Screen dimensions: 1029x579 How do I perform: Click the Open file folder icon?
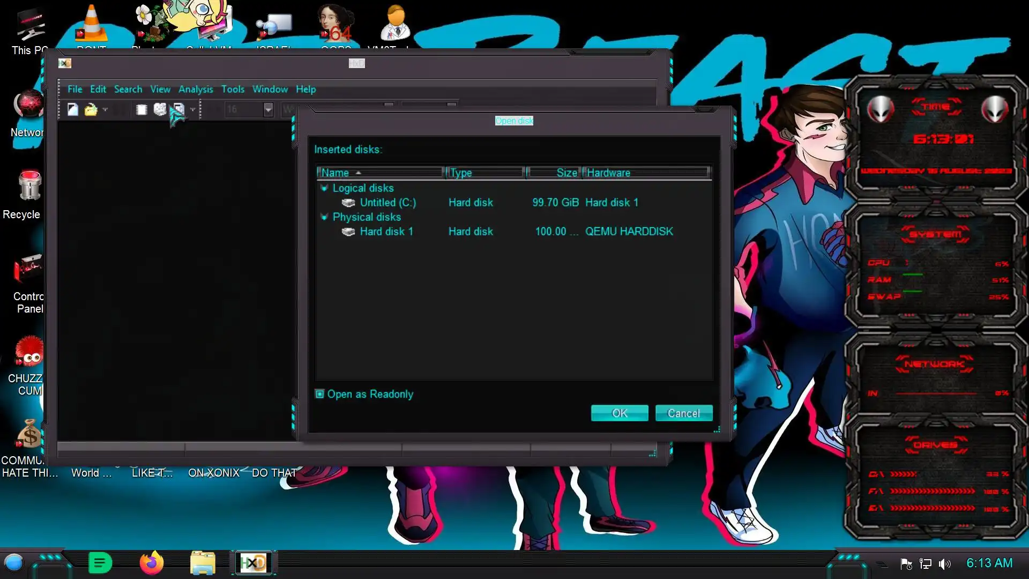pyautogui.click(x=91, y=109)
